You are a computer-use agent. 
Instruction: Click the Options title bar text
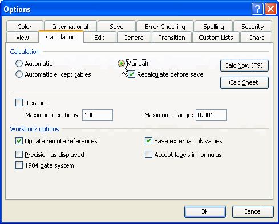coord(17,9)
